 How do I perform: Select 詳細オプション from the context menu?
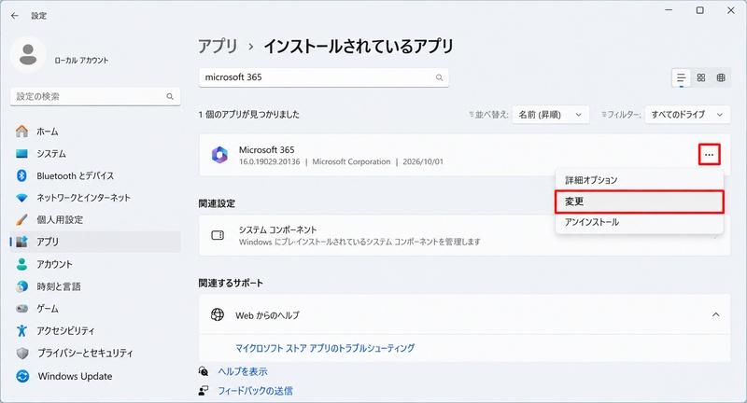click(640, 180)
